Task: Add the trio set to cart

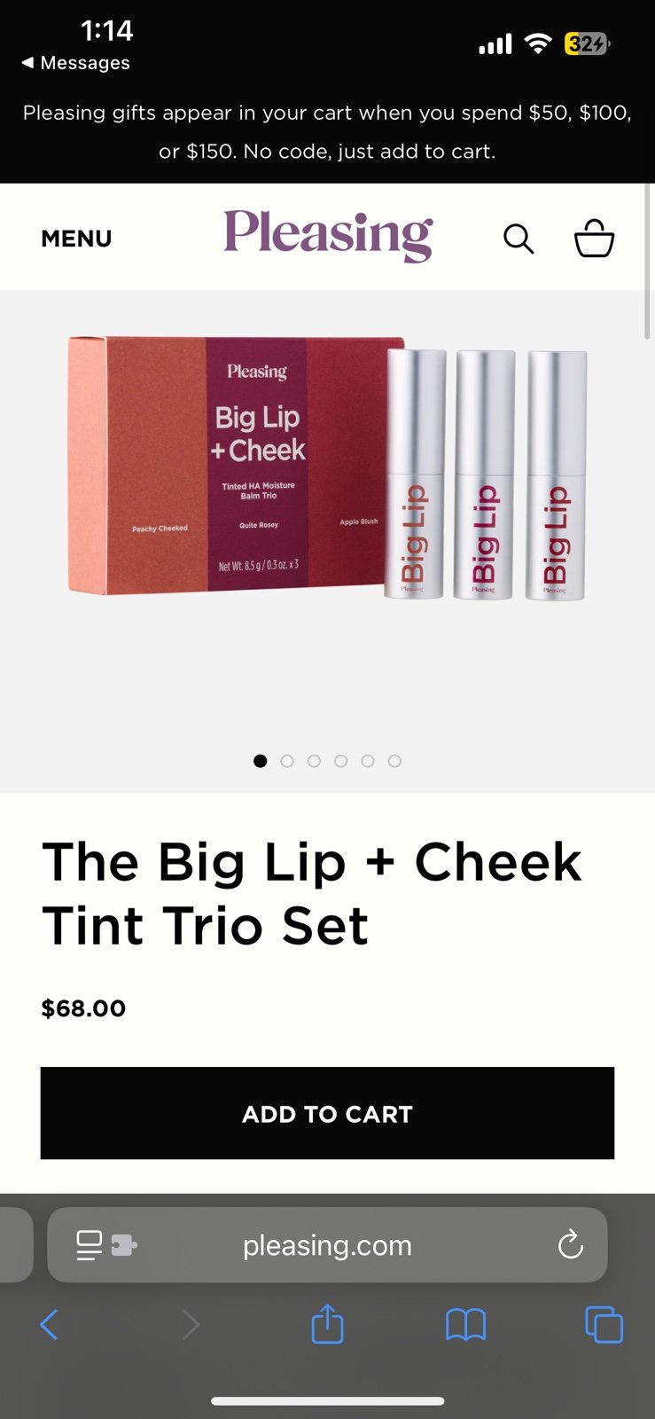Action: pos(327,1113)
